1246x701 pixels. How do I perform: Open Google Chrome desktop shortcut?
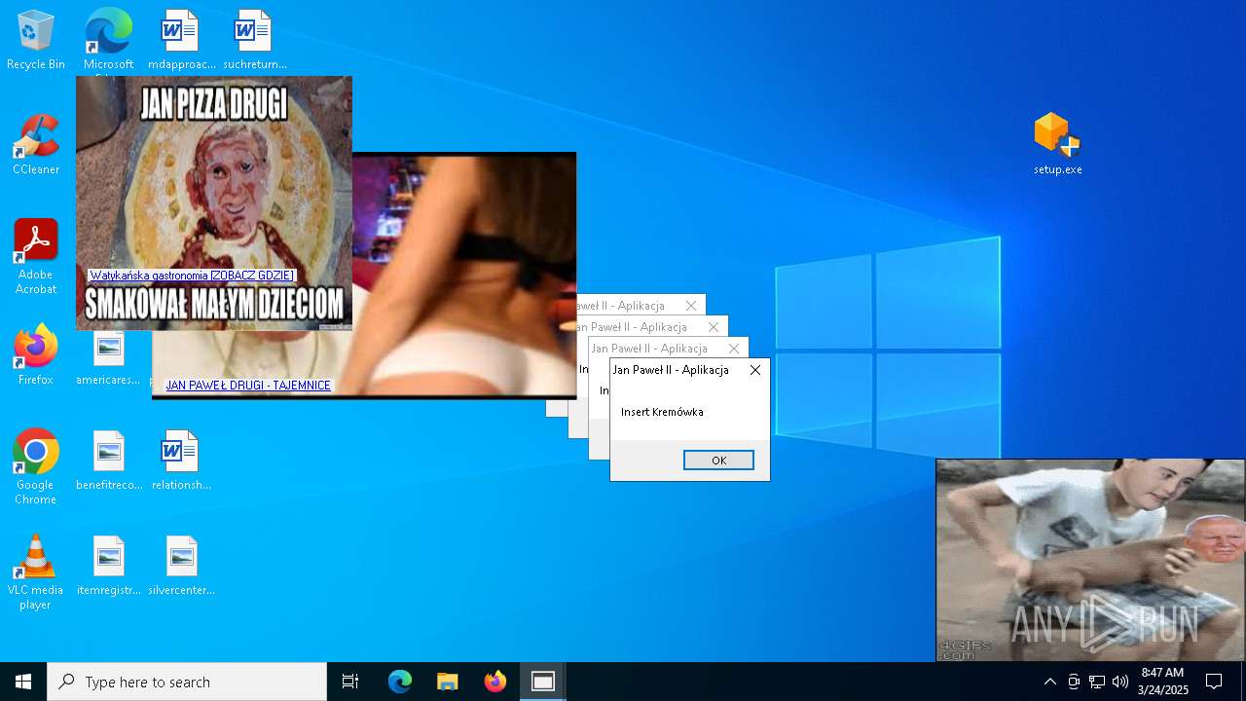(x=36, y=467)
